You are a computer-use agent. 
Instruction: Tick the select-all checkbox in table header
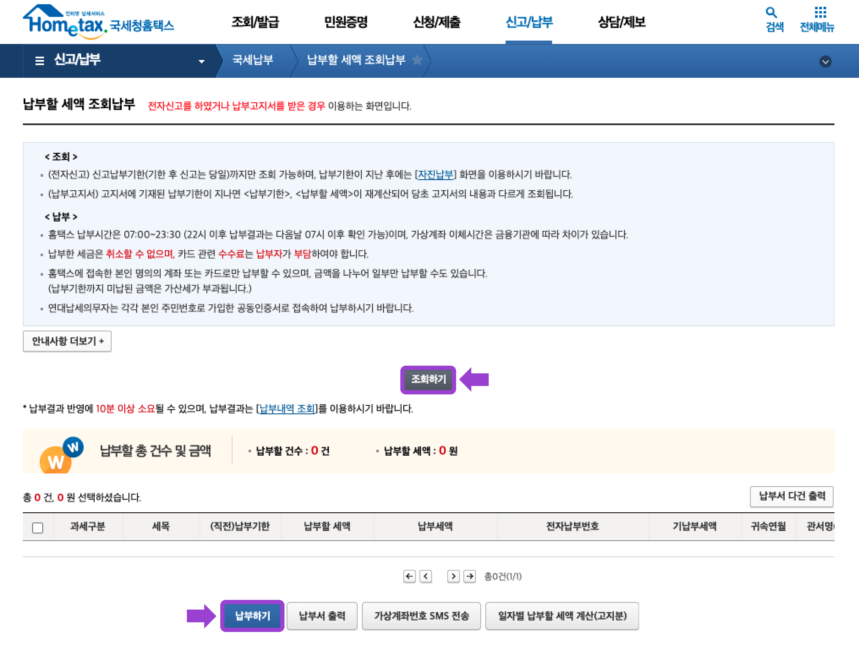(x=38, y=528)
